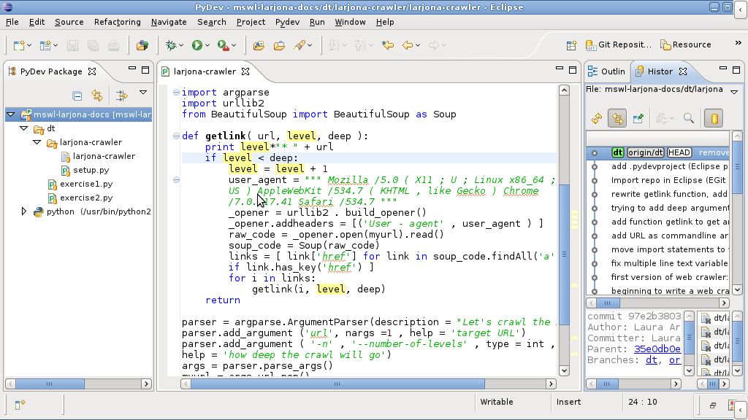Switch to the Outline tab
Viewport: 748px width, 420px height.
(607, 71)
